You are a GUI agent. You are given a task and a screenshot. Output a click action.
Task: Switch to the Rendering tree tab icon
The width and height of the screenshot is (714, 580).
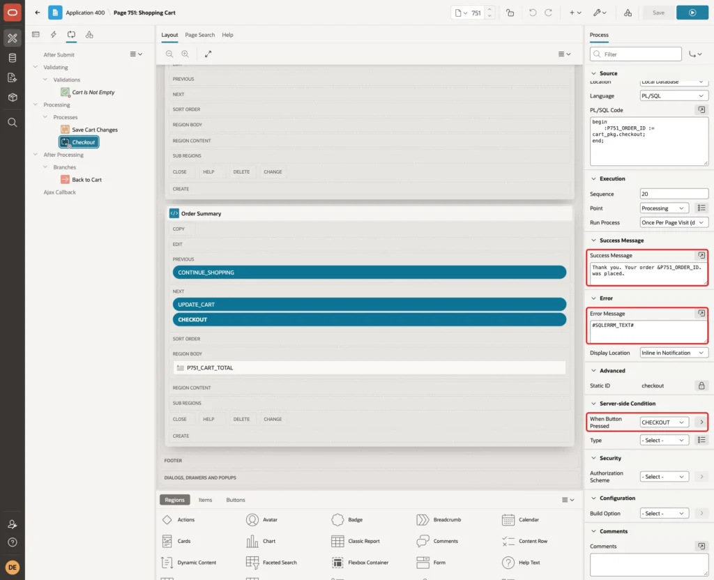36,35
